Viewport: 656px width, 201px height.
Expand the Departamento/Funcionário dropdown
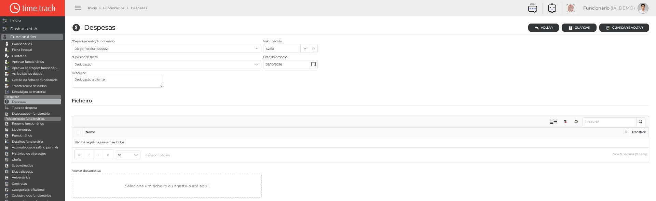coord(257,49)
